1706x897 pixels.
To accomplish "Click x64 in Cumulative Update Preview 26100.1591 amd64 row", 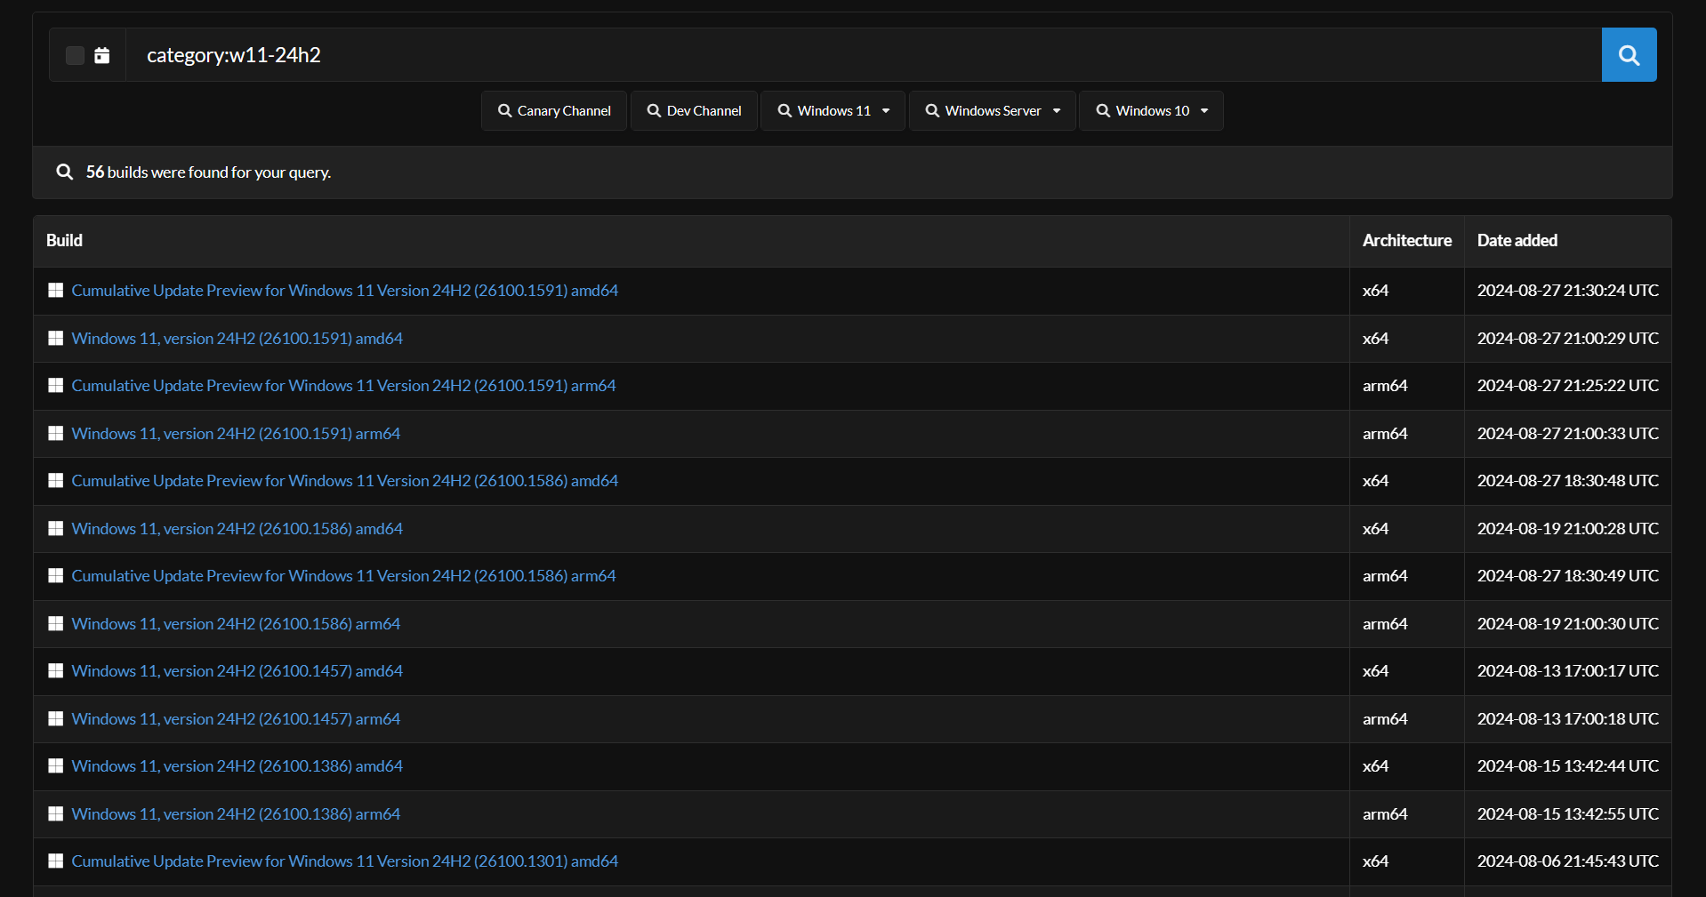I will click(1375, 291).
